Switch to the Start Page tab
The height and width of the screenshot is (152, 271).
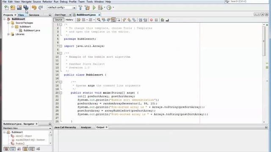[60, 15]
